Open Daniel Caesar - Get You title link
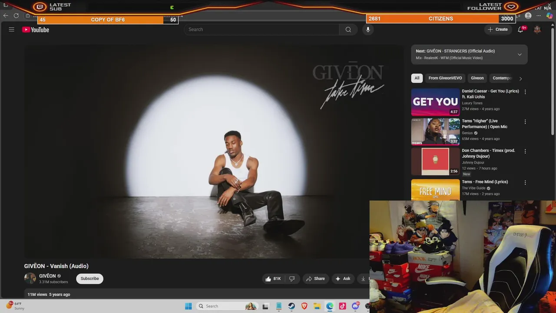The width and height of the screenshot is (556, 313). tap(490, 94)
